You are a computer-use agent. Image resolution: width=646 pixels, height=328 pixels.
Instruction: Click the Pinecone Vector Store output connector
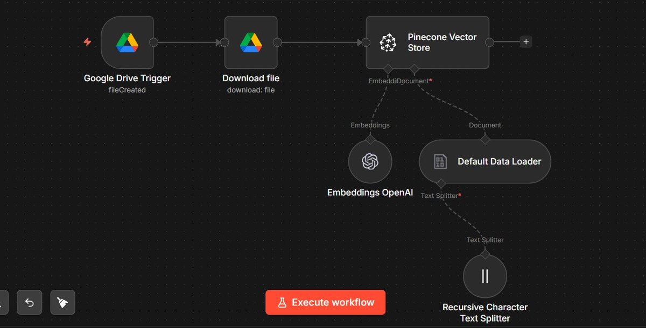click(489, 42)
